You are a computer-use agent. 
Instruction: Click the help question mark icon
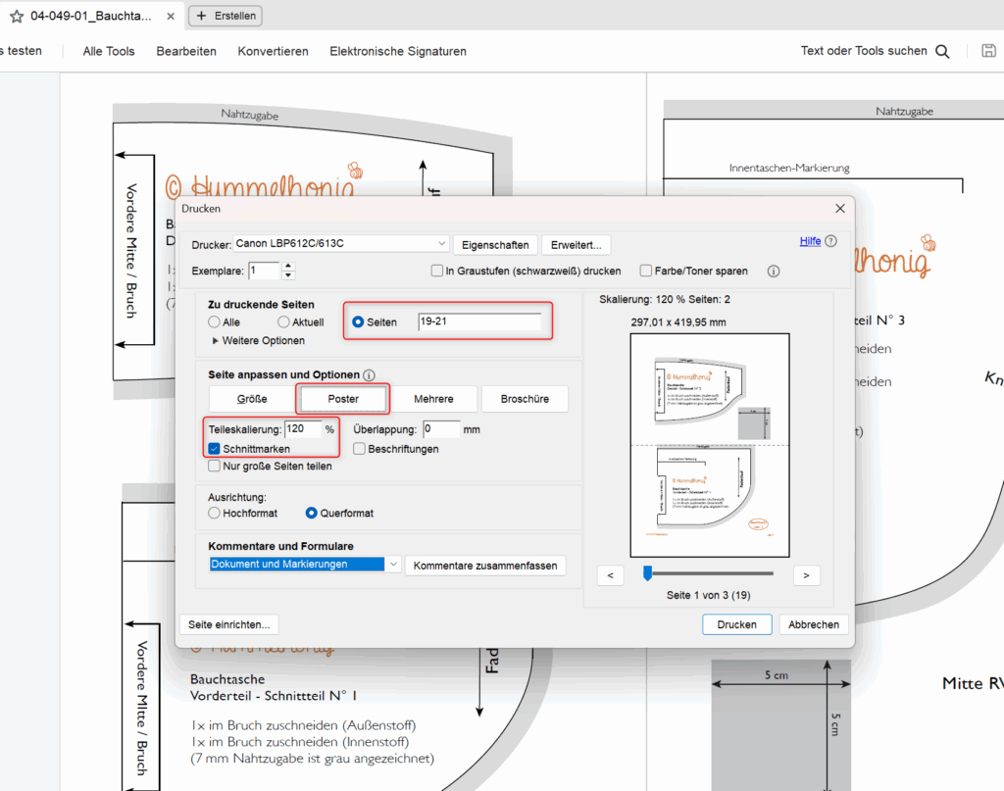click(x=831, y=241)
